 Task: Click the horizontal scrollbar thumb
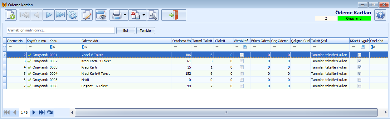click(226, 112)
